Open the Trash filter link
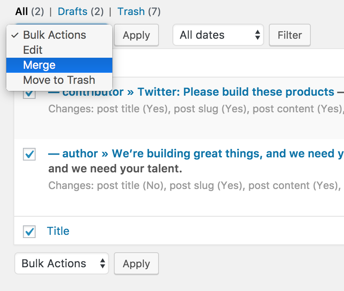 131,11
